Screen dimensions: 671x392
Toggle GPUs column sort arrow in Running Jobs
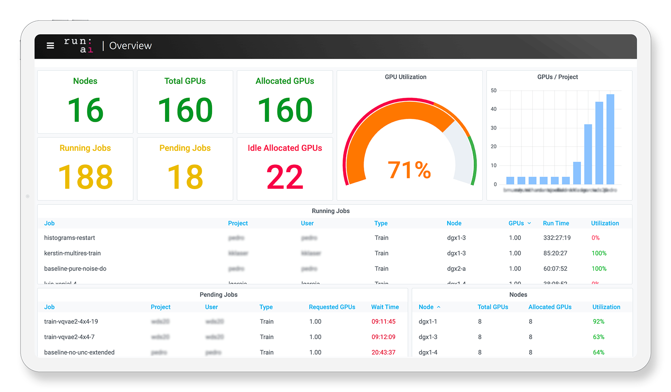tap(529, 223)
